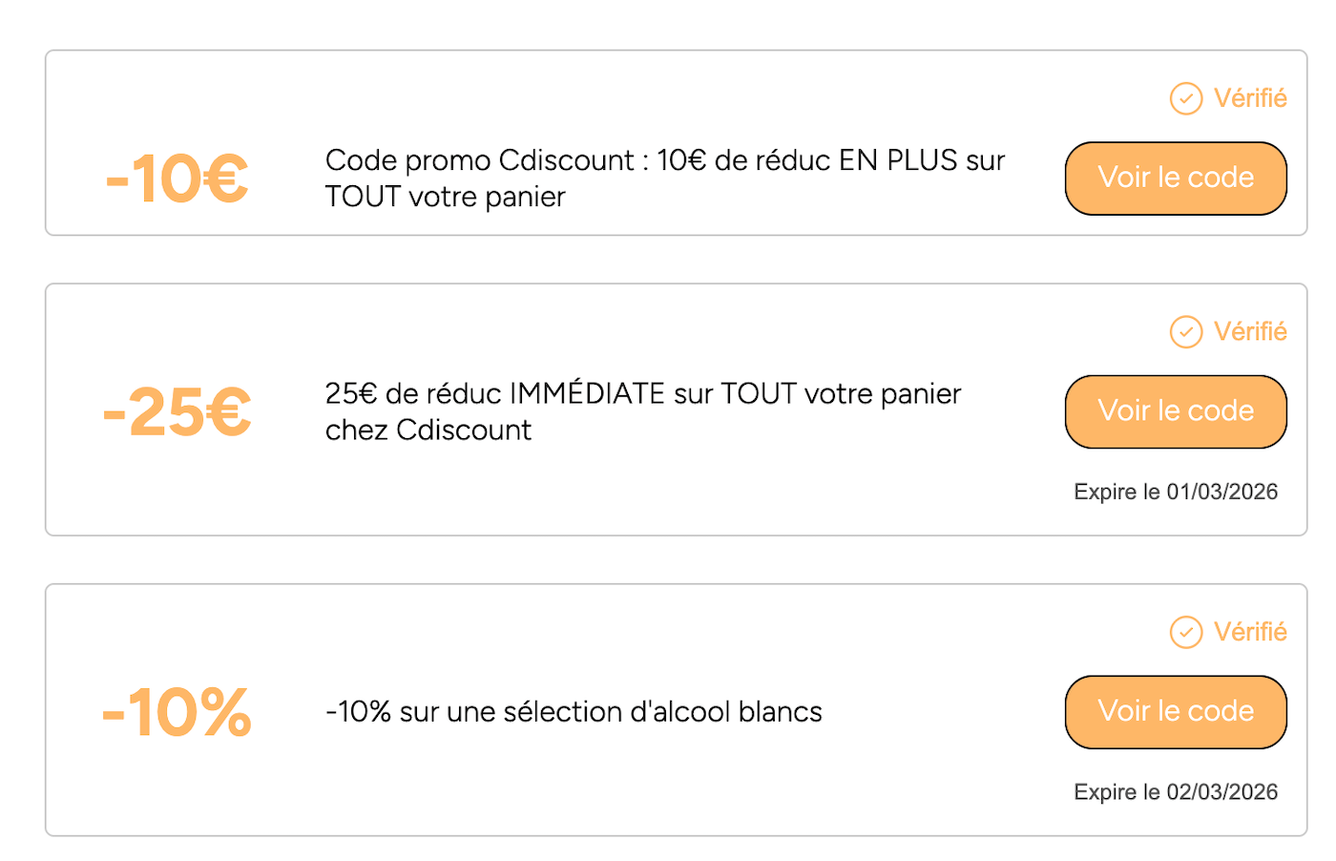This screenshot has height=861, width=1336.
Task: Click the verified checkmark icon on the -25€ offer
Action: (x=1185, y=332)
